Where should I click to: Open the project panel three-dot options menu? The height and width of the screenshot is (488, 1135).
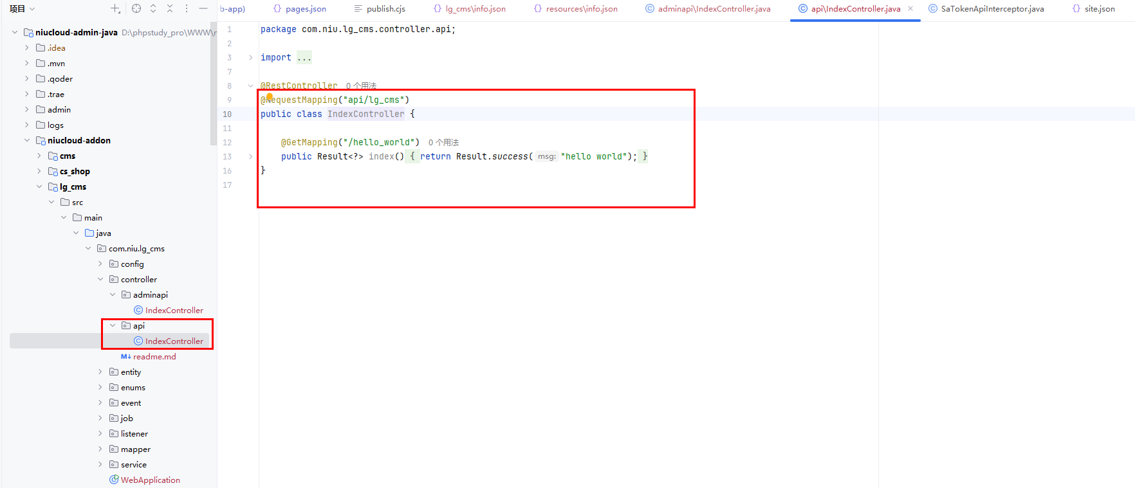tap(187, 8)
